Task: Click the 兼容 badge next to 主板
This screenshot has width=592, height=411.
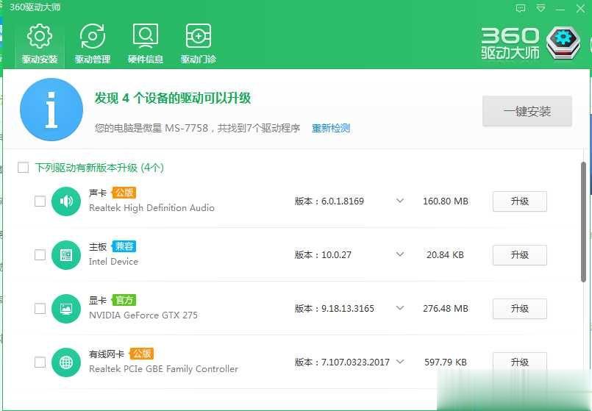Action: 124,246
